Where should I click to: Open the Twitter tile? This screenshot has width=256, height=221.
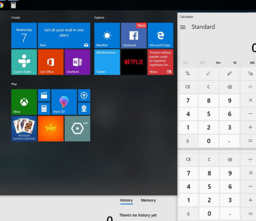coord(107,62)
